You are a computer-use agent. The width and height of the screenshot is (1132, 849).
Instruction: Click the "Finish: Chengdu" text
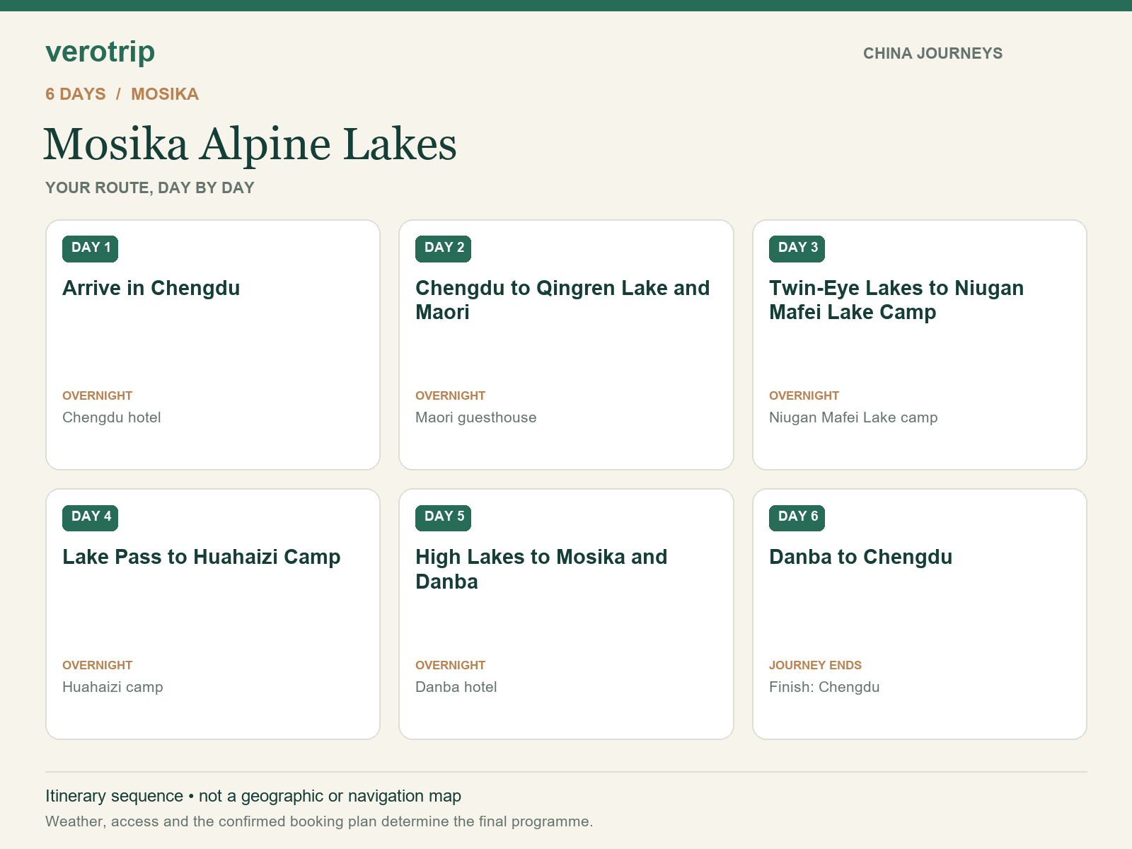click(x=824, y=687)
